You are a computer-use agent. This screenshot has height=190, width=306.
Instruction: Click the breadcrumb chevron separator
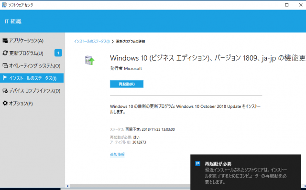pyautogui.click(x=113, y=42)
